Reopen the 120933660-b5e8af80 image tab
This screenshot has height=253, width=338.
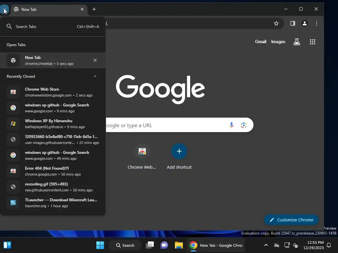coord(53,139)
